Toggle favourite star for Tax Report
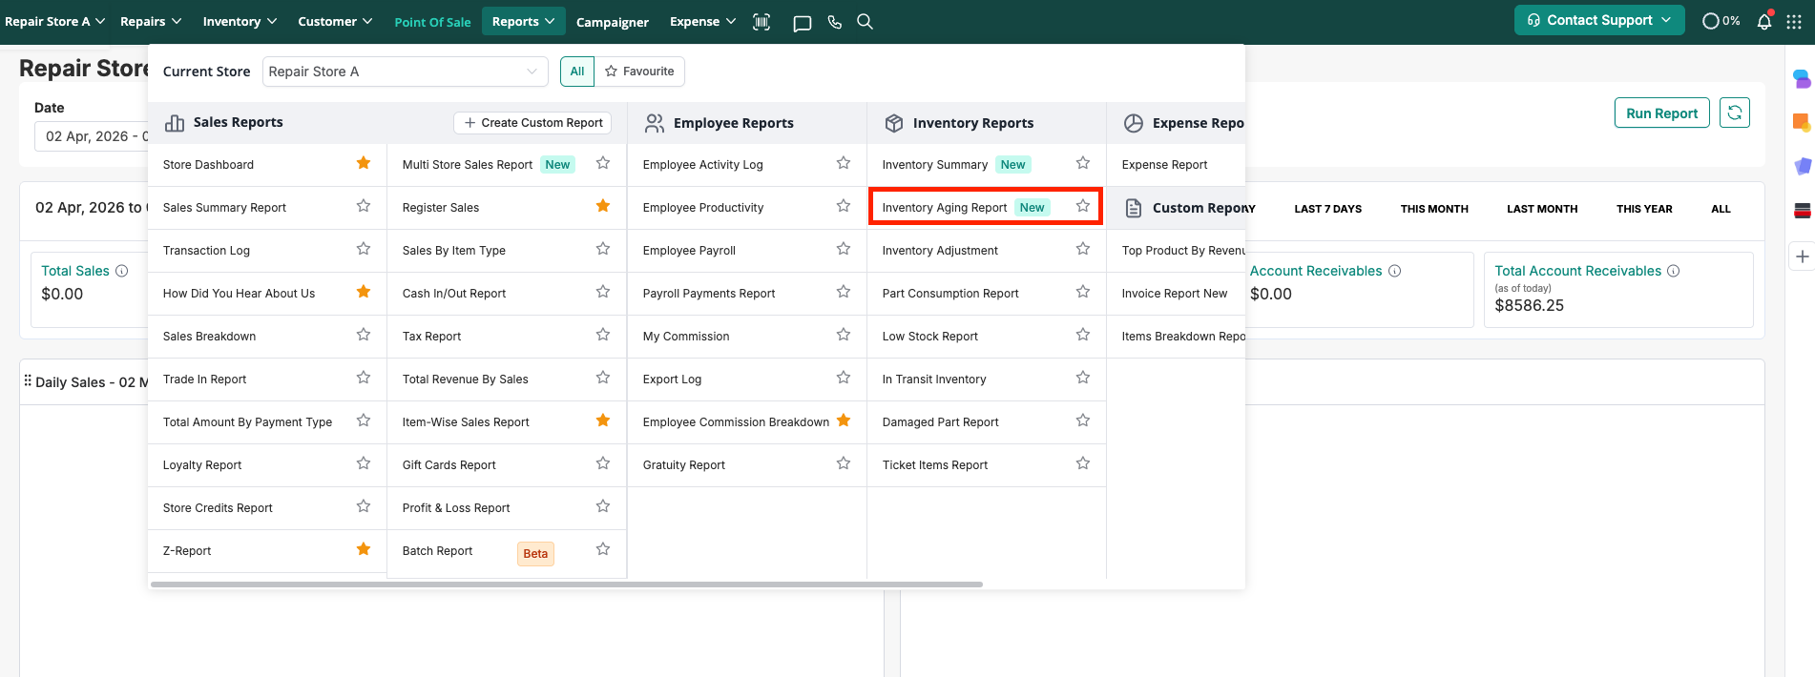This screenshot has height=677, width=1815. coord(603,335)
